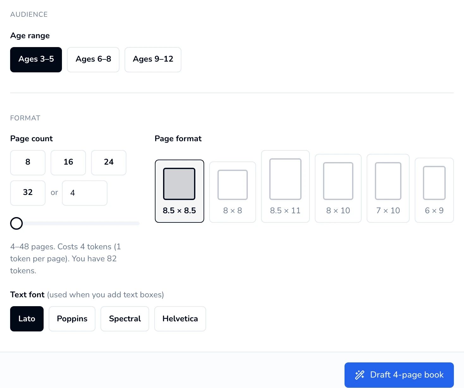The height and width of the screenshot is (388, 464).
Task: Set page count to 16
Action: point(68,163)
